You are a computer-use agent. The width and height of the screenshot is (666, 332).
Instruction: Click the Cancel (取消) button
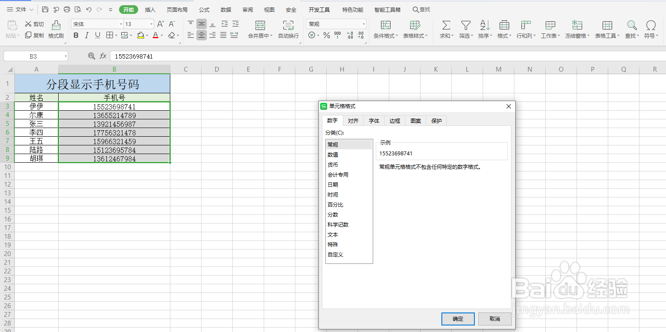(495, 319)
